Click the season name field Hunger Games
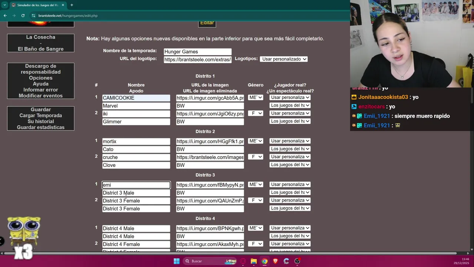 198,52
